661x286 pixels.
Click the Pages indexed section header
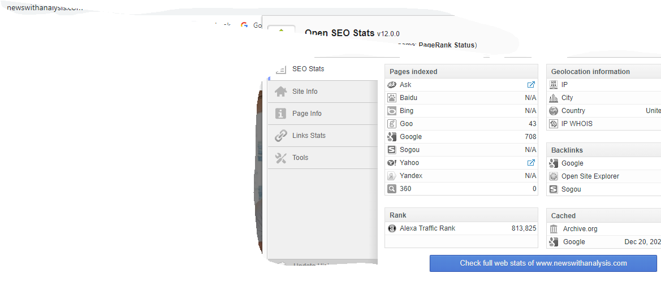point(461,72)
